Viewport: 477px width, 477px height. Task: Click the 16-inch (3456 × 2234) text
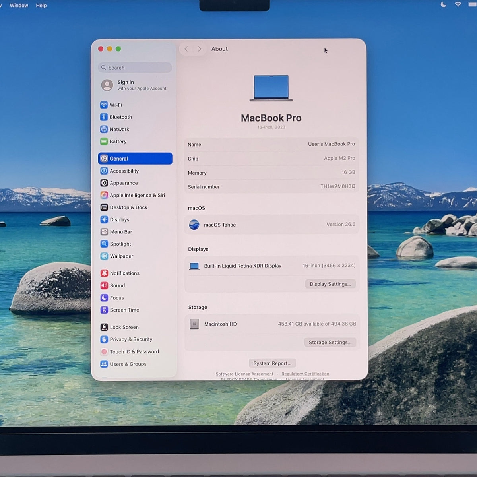pyautogui.click(x=329, y=266)
